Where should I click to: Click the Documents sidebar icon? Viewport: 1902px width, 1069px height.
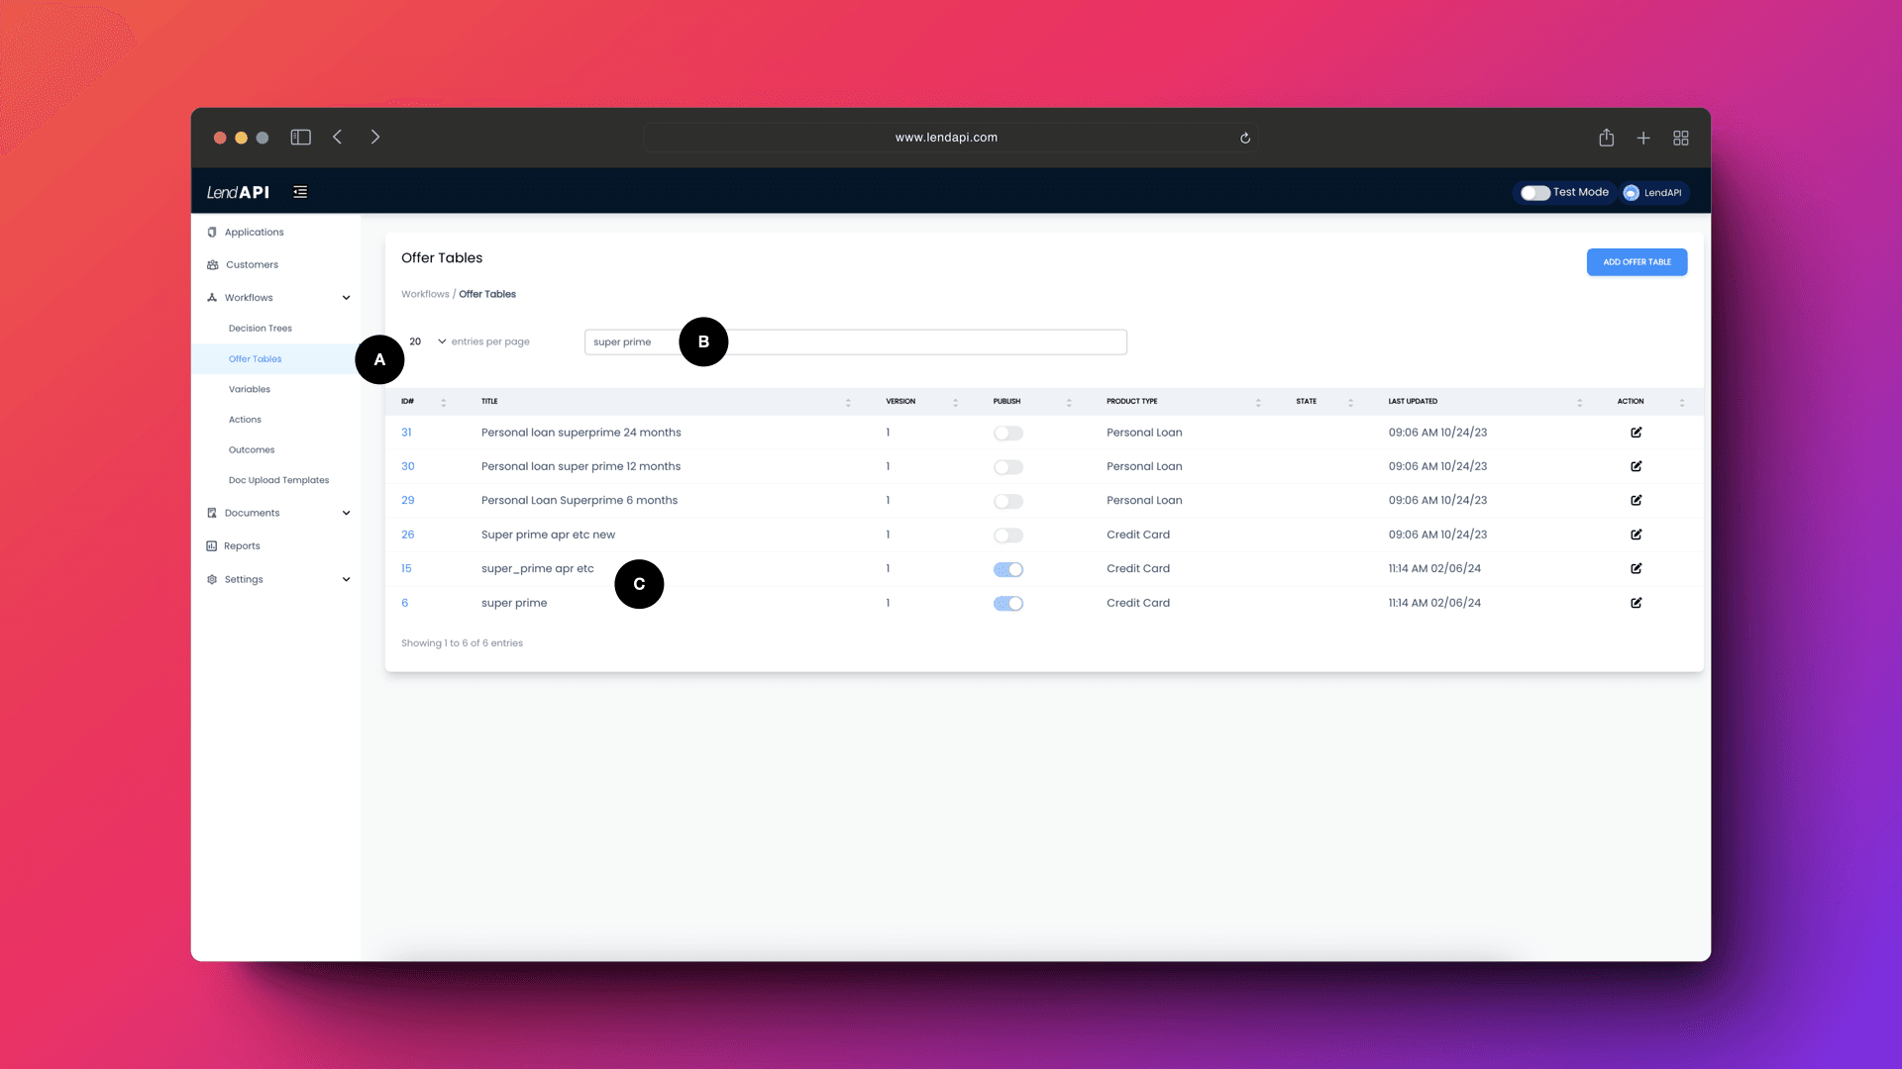point(212,512)
